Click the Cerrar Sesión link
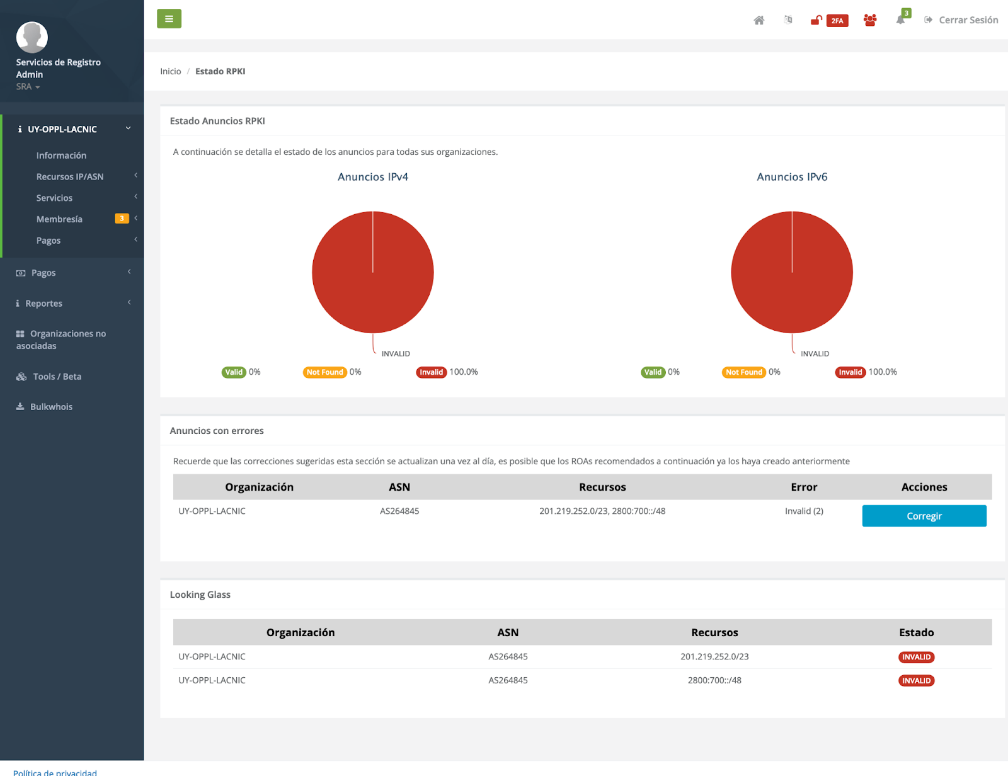This screenshot has width=1008, height=776. point(968,20)
